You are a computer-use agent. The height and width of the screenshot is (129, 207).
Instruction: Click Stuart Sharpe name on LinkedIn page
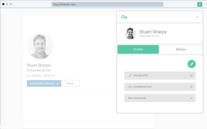coord(39,65)
